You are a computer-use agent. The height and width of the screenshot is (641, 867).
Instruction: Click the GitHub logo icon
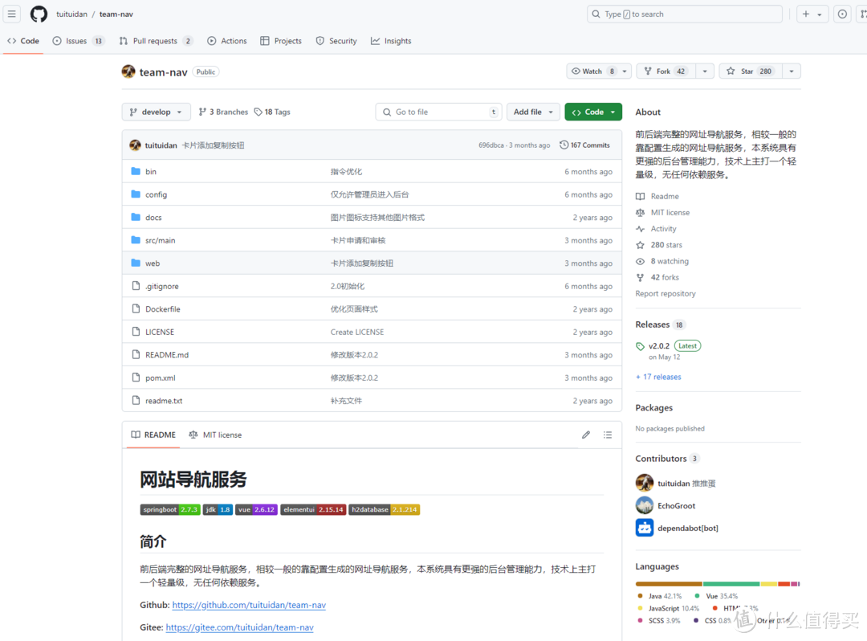click(x=39, y=14)
